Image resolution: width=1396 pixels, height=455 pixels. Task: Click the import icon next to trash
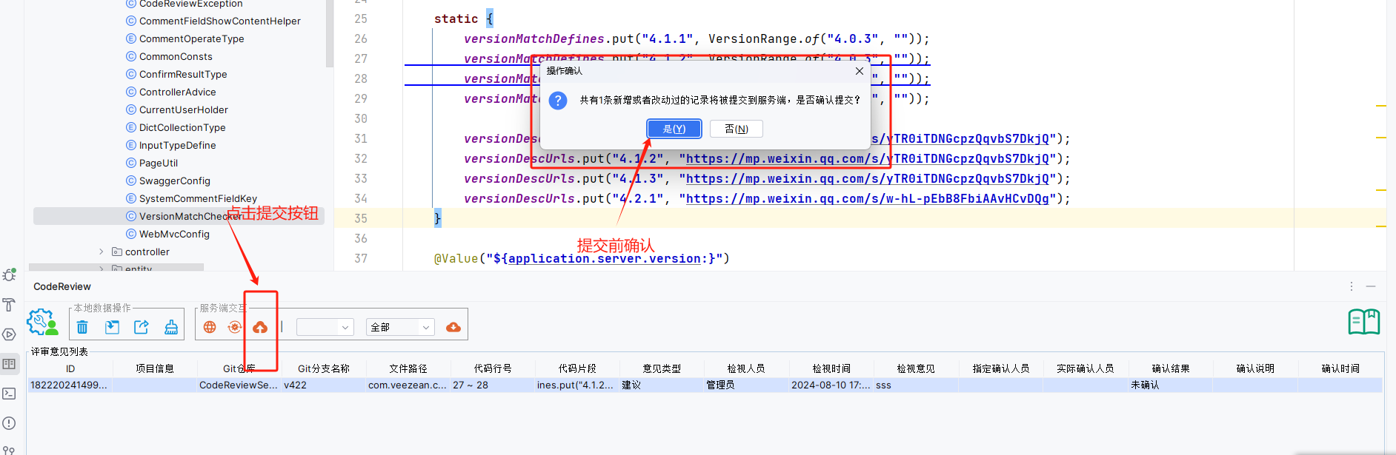[x=112, y=327]
